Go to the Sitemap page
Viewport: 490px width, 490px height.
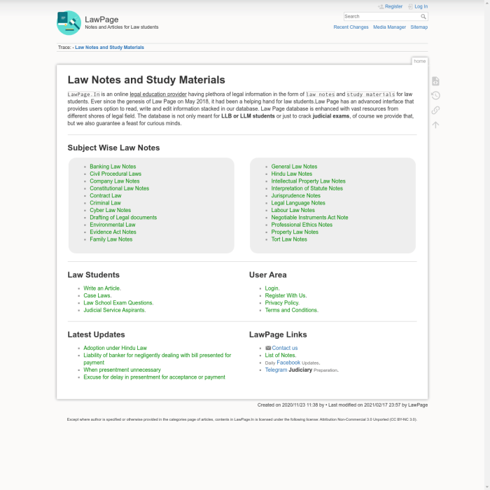click(x=419, y=27)
